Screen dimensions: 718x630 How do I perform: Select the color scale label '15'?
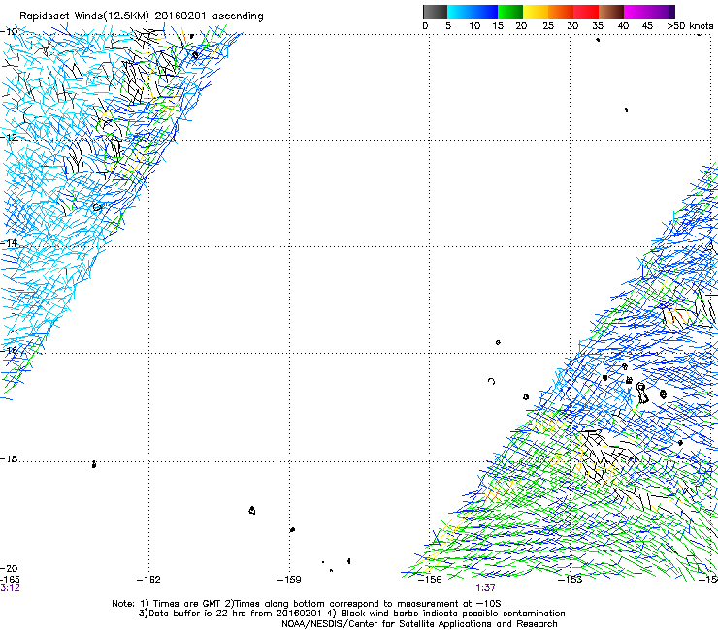click(498, 26)
